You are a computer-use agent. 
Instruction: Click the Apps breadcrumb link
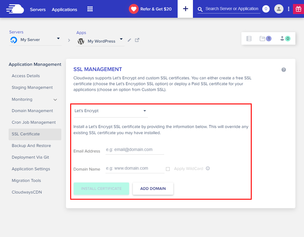(81, 33)
